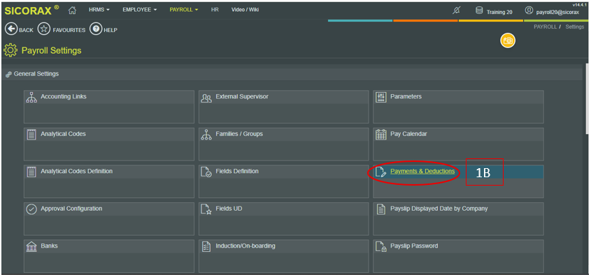The height and width of the screenshot is (277, 591).
Task: Open Induction/On-boarding
Action: click(245, 246)
